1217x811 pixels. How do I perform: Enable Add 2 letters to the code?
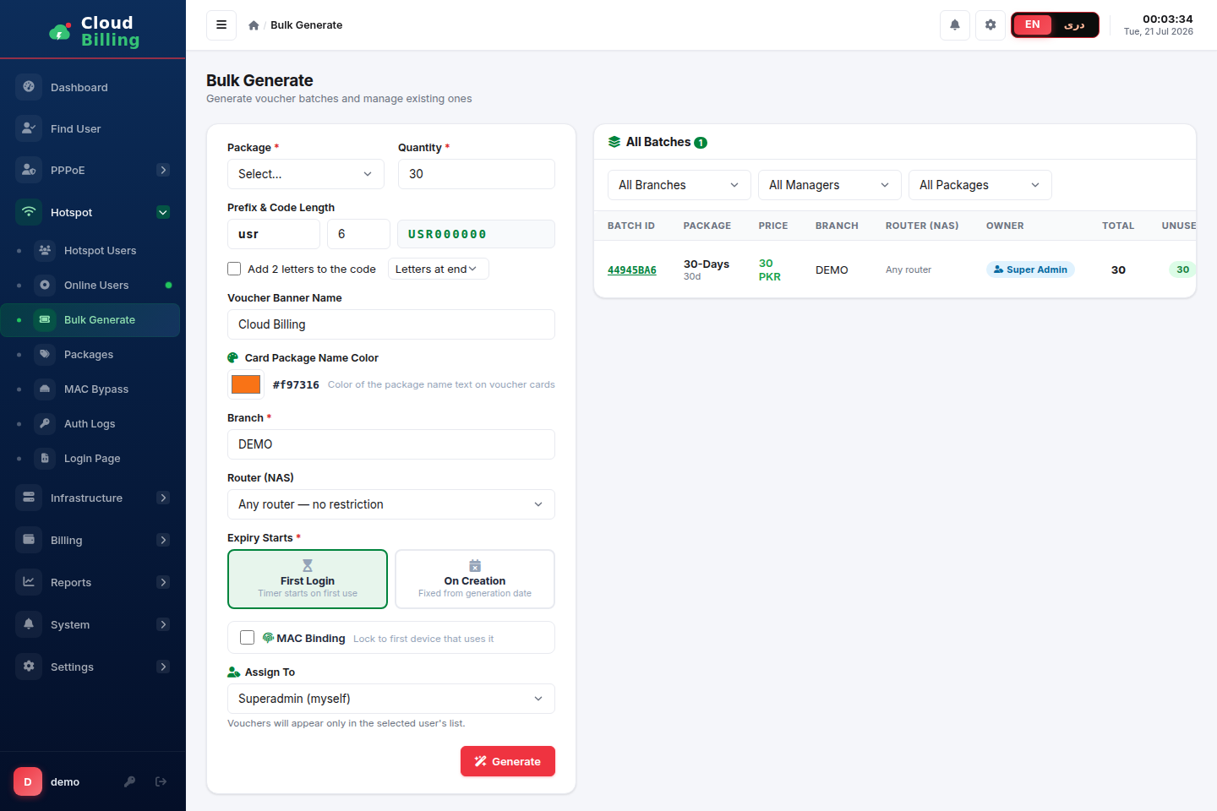234,269
